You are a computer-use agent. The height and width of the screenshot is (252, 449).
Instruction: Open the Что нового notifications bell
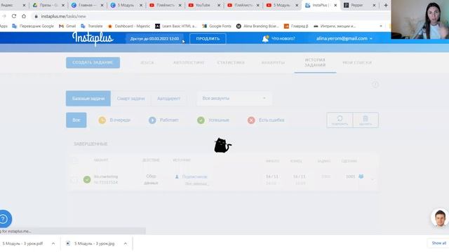click(x=265, y=38)
